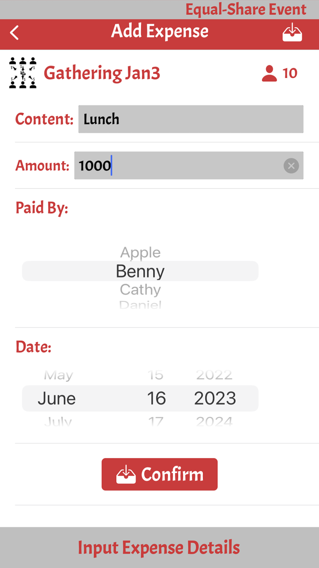The image size is (319, 568).
Task: Choose 2024 in the year picker
Action: [x=215, y=421]
